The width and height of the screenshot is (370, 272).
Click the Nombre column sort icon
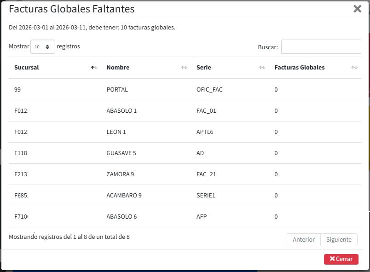pyautogui.click(x=184, y=68)
